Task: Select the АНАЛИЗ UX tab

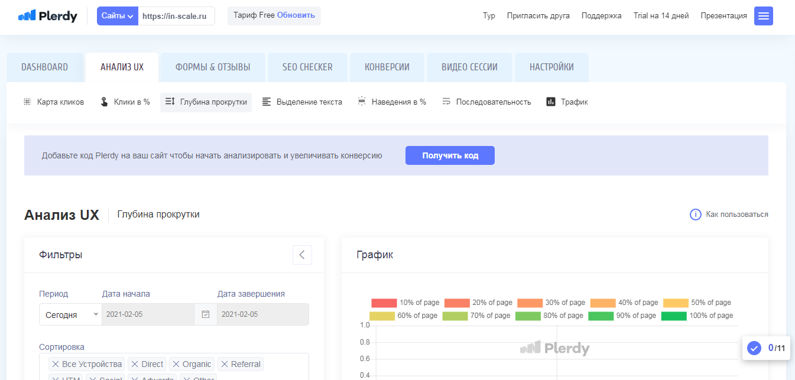Action: click(x=122, y=67)
